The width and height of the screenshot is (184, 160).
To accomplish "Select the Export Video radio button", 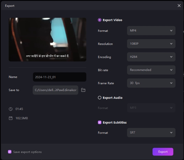I will 100,20.
